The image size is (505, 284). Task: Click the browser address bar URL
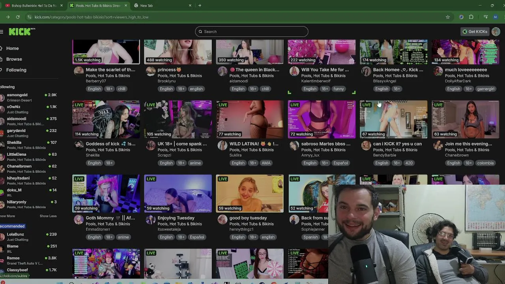pyautogui.click(x=92, y=17)
